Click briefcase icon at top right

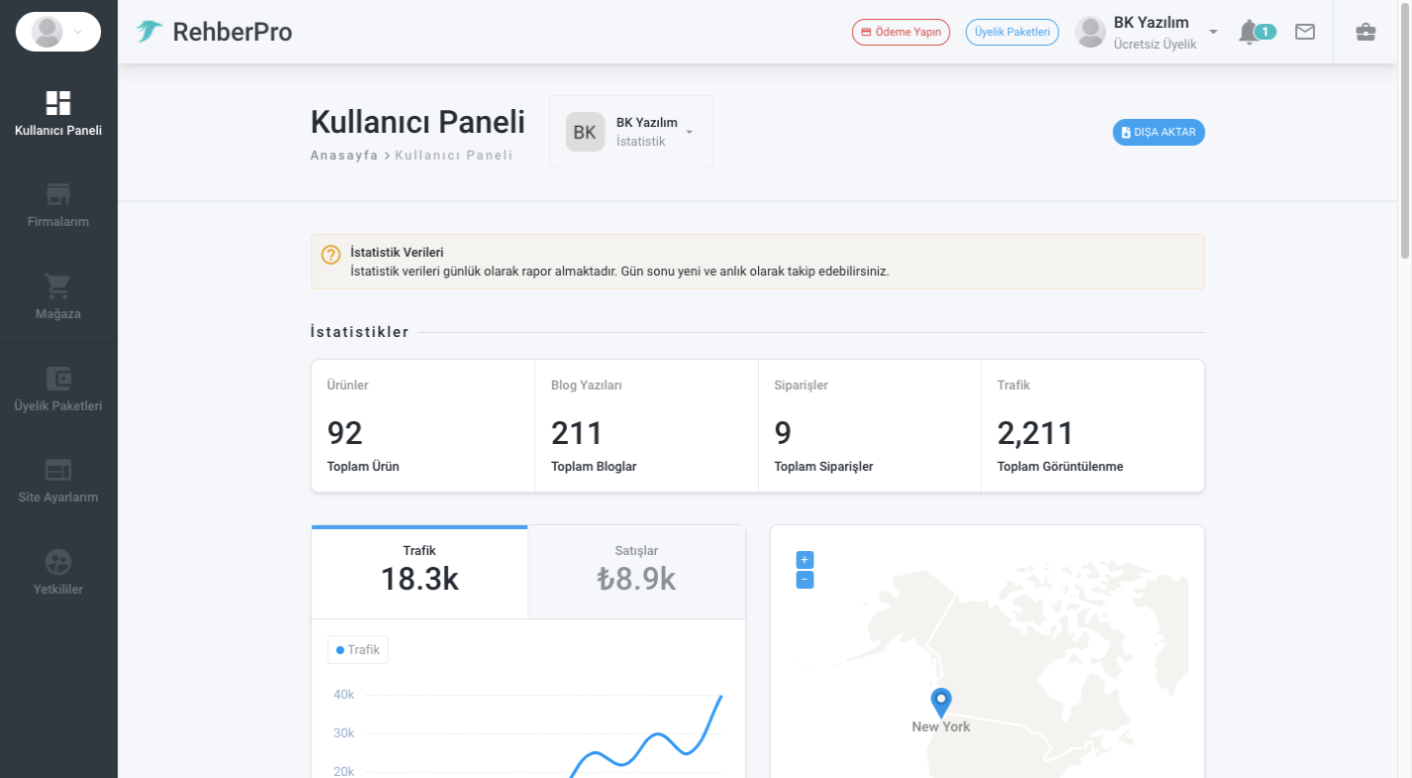click(x=1365, y=32)
